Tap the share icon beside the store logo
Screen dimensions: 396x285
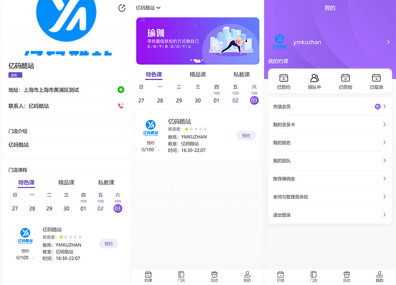(x=122, y=8)
